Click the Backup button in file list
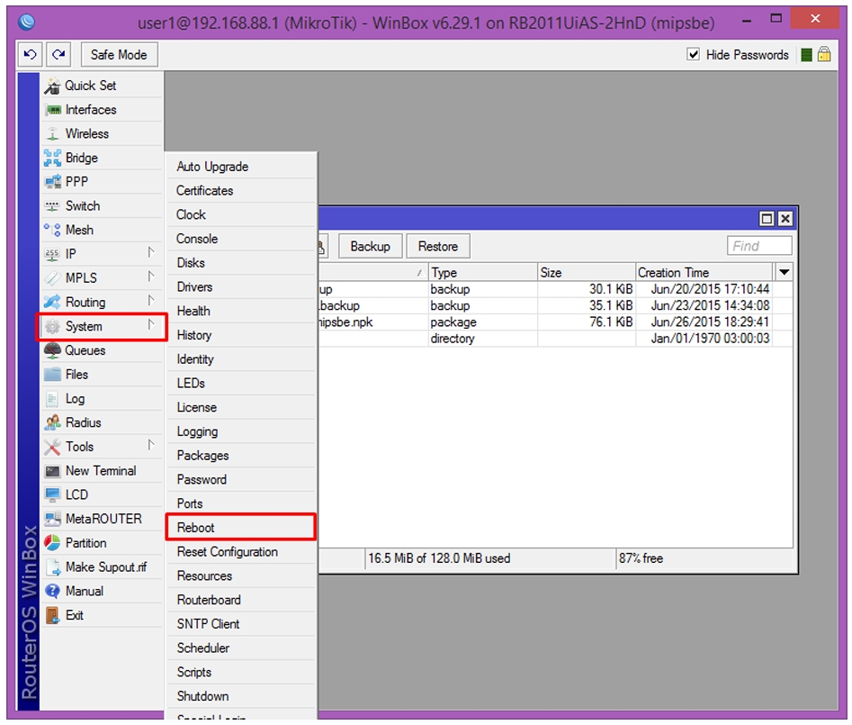Image resolution: width=852 pixels, height=725 pixels. click(371, 247)
